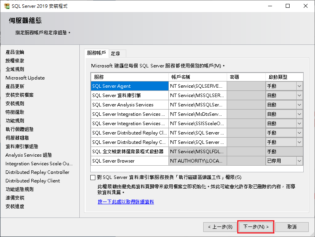The height and width of the screenshot is (237, 315).
Task: Minimize the SQL Server 2019 setup window
Action: coord(270,6)
